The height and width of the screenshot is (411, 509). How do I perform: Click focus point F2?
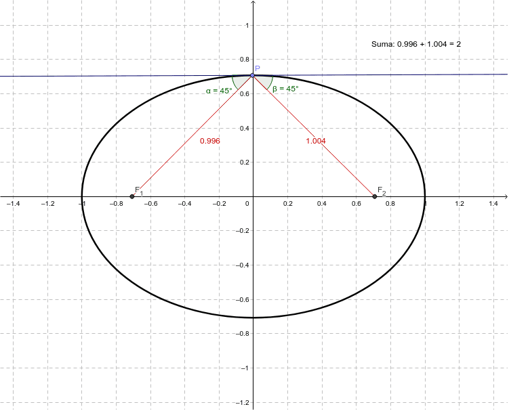(375, 196)
